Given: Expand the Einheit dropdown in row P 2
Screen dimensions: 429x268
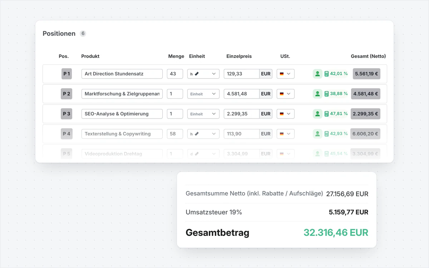Looking at the screenshot, I should 203,94.
